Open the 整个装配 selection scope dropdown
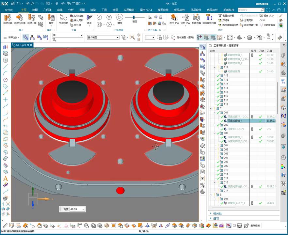Screen dimensions: 288x235 pyautogui.click(x=117, y=38)
